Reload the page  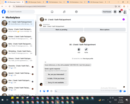coord(10,6)
